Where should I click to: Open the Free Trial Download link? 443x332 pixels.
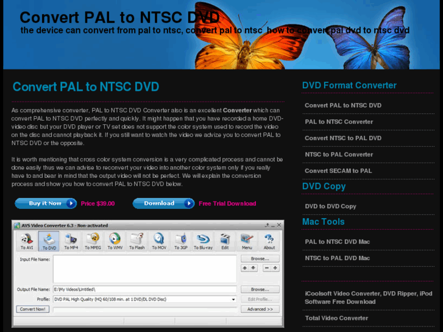point(227,203)
